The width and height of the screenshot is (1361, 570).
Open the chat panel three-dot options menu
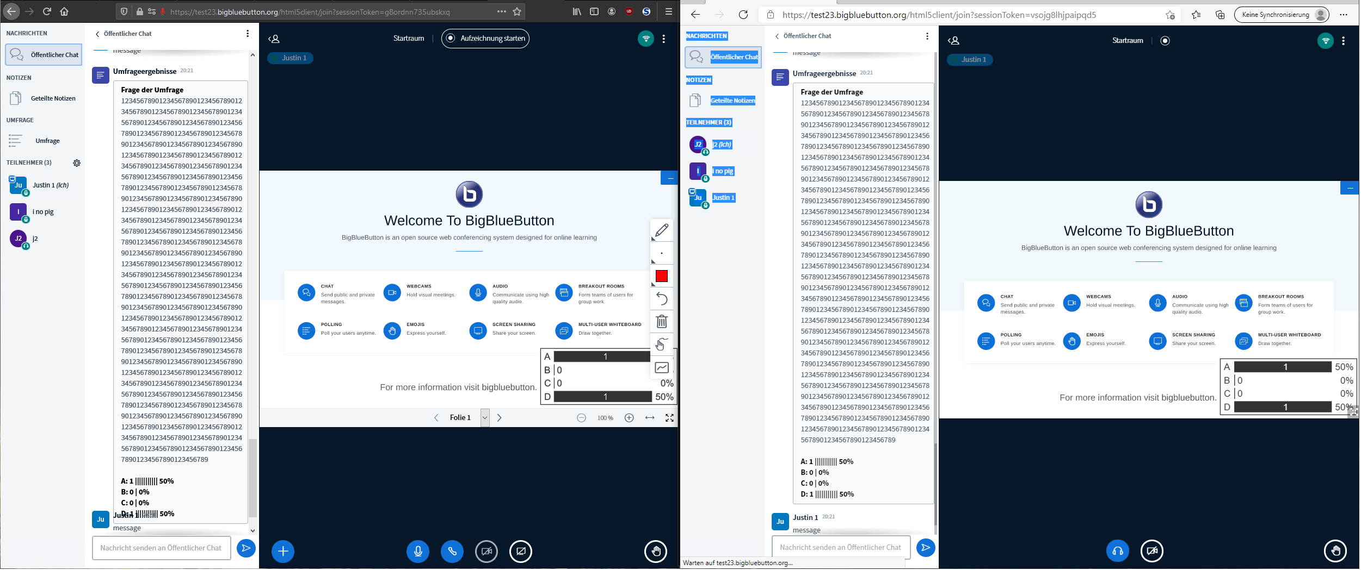pos(248,34)
